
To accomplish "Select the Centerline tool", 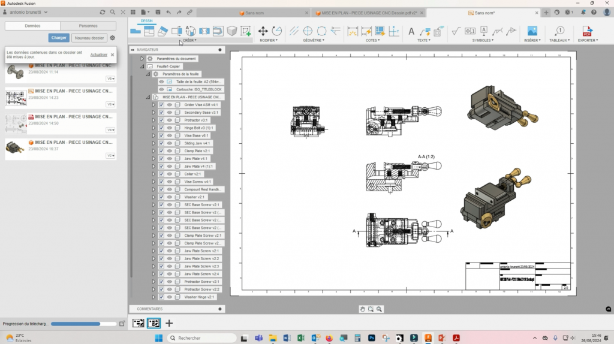I will [x=294, y=31].
